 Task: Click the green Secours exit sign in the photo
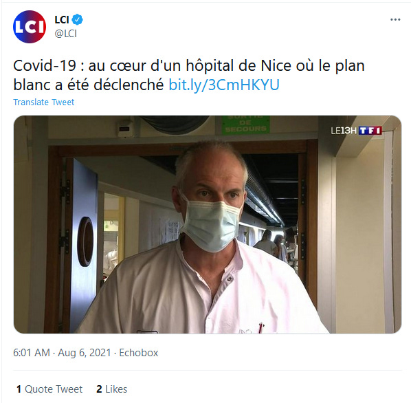coord(245,124)
